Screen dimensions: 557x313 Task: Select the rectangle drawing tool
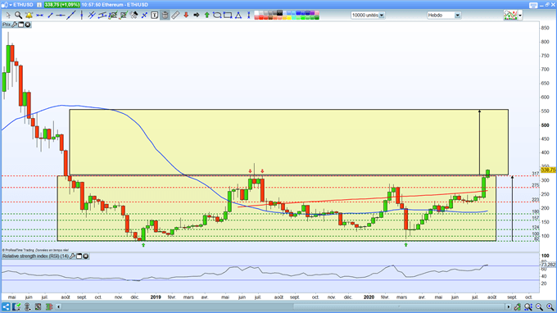228,16
